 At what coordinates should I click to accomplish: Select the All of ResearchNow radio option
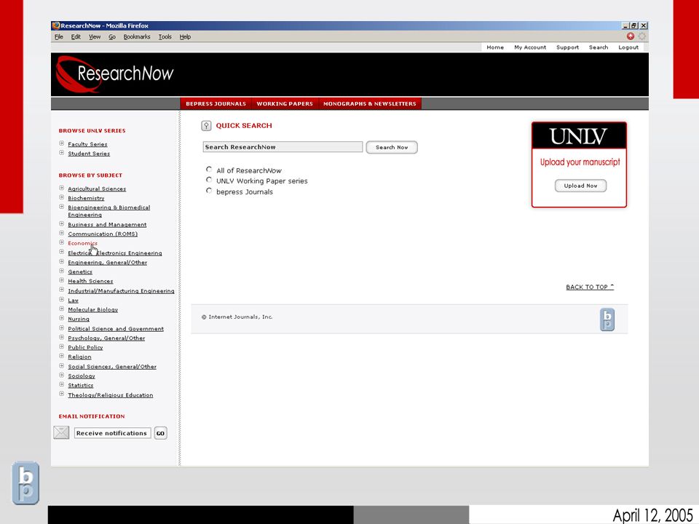[x=209, y=170]
